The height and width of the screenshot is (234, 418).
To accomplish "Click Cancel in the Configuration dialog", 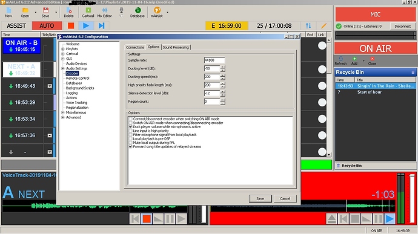I will (285, 198).
